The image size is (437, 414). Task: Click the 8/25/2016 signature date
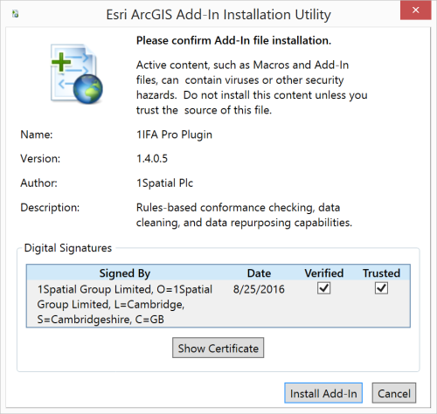pos(259,289)
